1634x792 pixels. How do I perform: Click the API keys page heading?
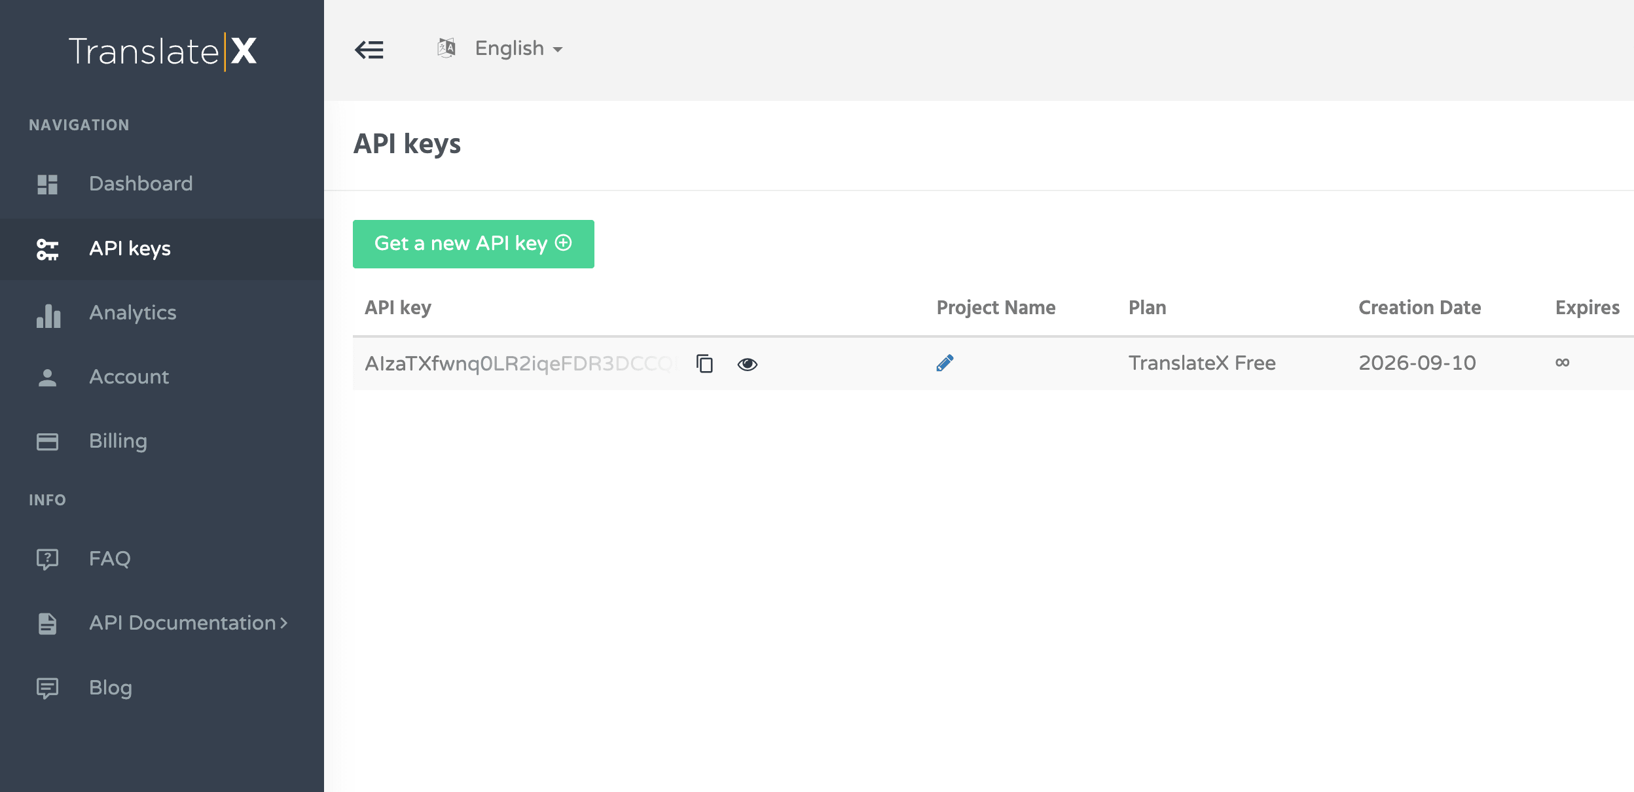tap(407, 145)
